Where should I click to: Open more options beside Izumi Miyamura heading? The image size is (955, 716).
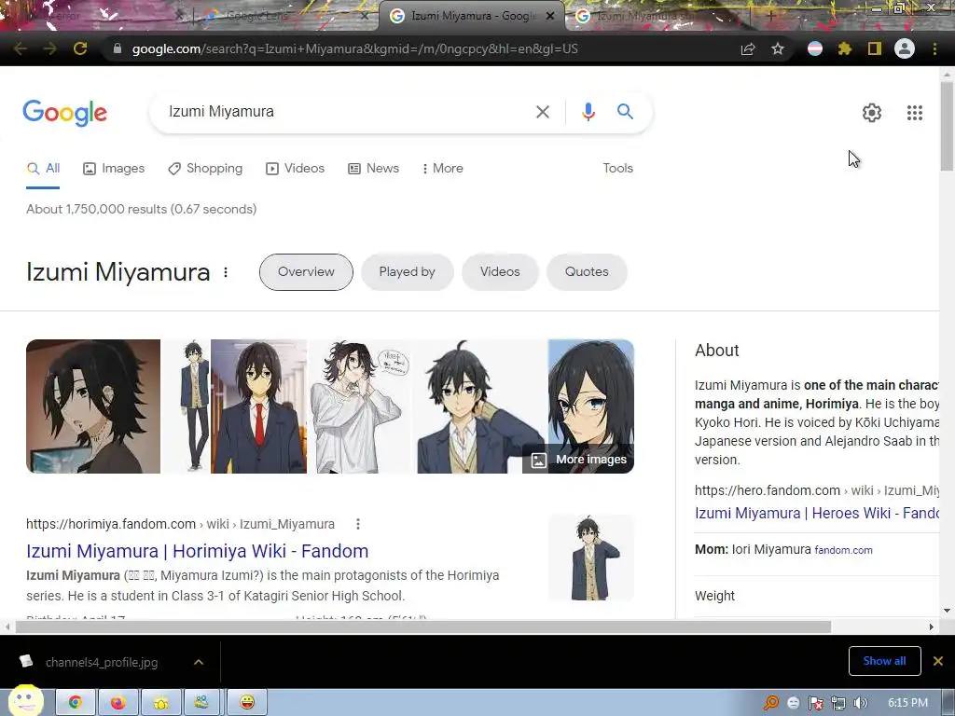pos(226,272)
